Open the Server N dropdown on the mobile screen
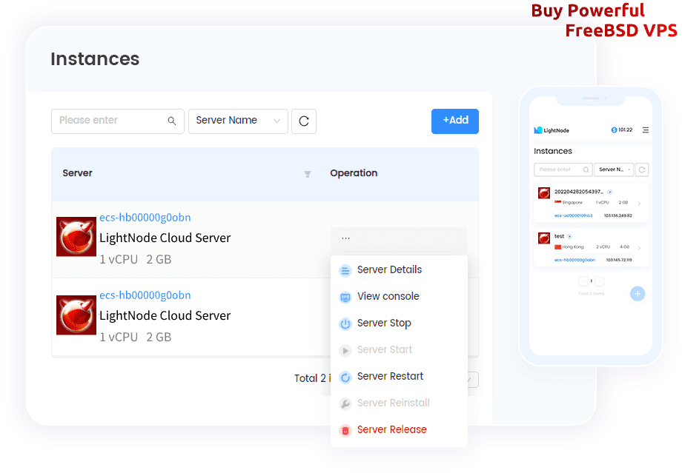This screenshot has height=473, width=682. coord(612,170)
